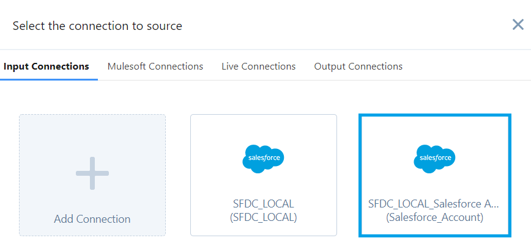This screenshot has height=249, width=531.
Task: Click Salesforce logo on Salesforce_Account card
Action: [434, 159]
